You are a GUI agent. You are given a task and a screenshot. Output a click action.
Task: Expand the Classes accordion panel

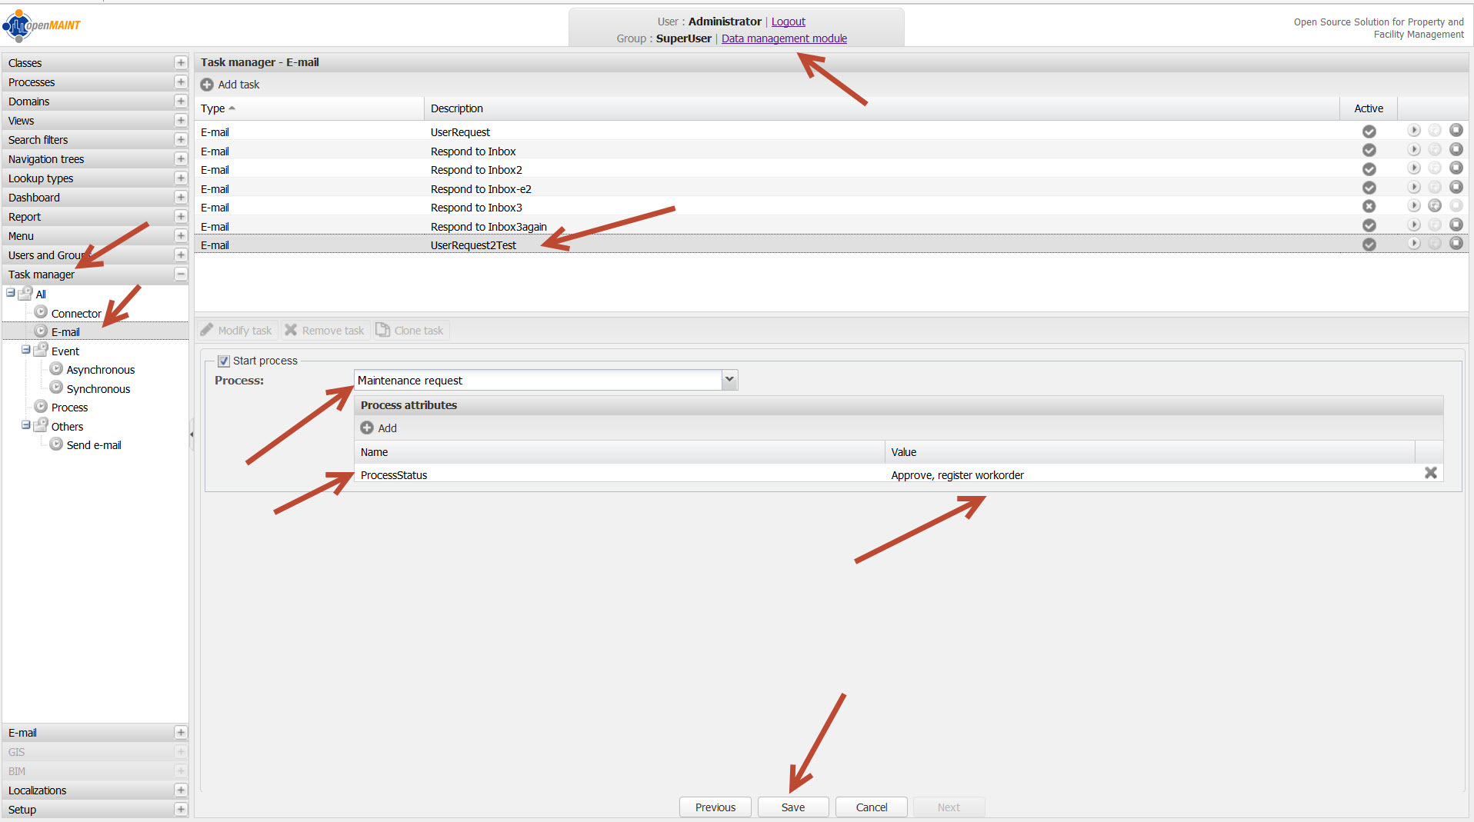tap(181, 63)
